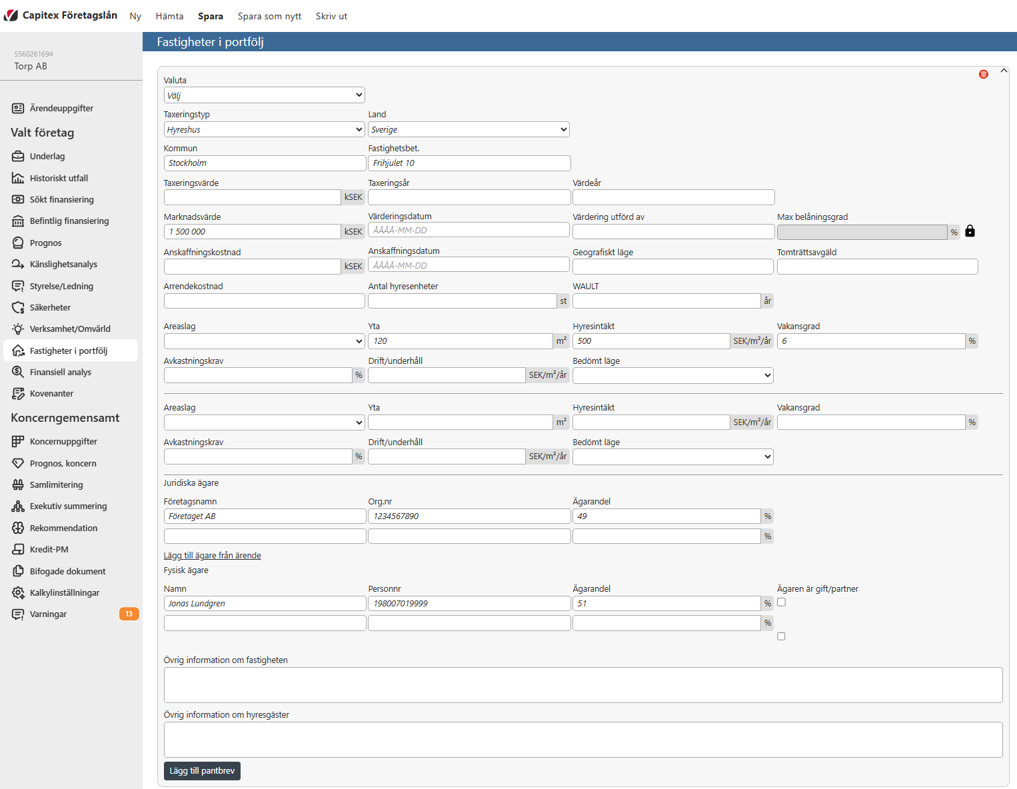The width and height of the screenshot is (1017, 789).
Task: Click Företagsnamn field with Företaget AB
Action: (265, 516)
